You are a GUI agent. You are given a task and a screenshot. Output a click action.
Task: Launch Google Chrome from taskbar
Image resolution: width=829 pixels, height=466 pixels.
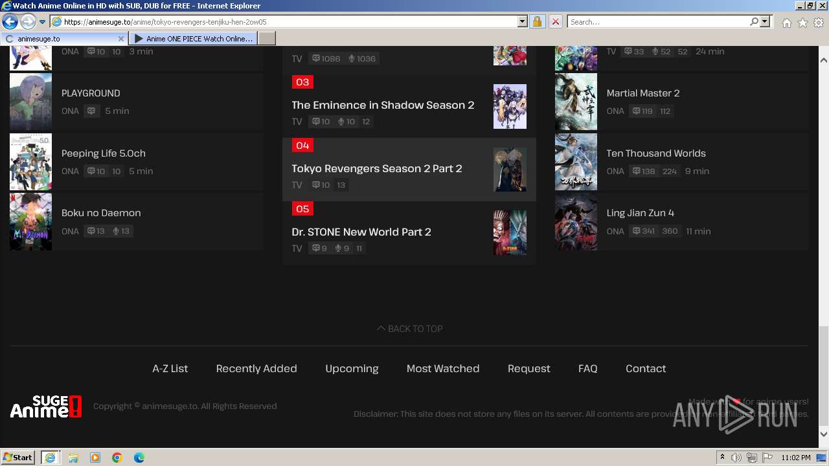click(117, 458)
